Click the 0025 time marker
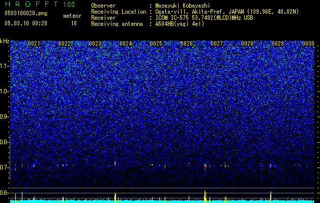This screenshot has height=203, width=320. 156,44
